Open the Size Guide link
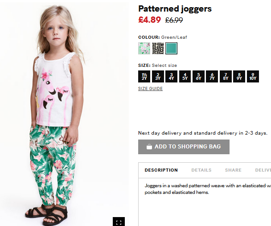Viewport: 271px width, 226px height. click(150, 89)
